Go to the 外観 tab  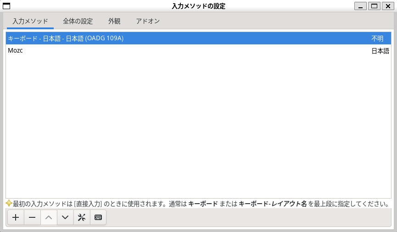point(114,21)
